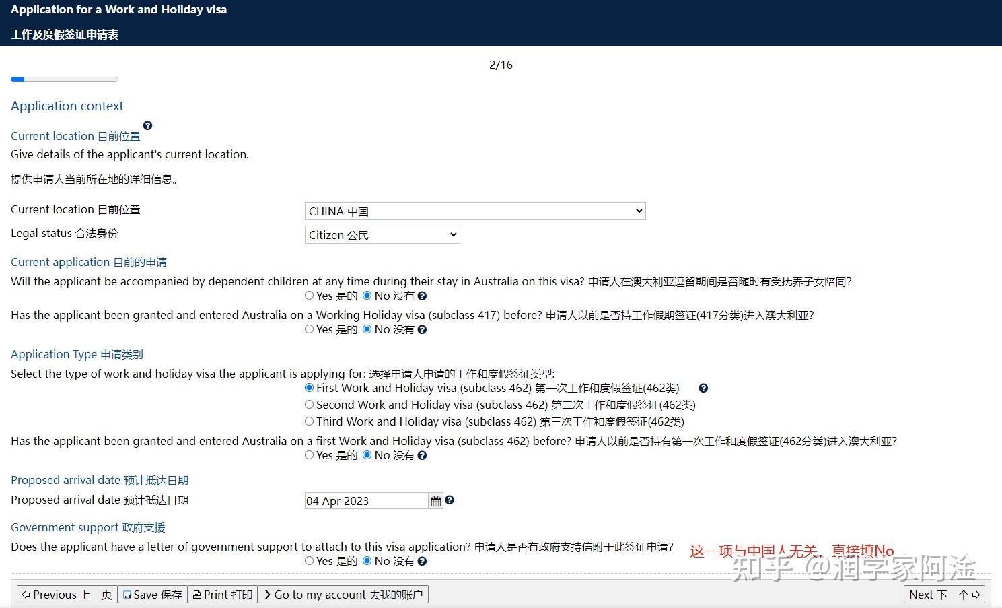This screenshot has width=1002, height=608.
Task: Select Yes for dependent children accompanying applicant
Action: click(308, 296)
